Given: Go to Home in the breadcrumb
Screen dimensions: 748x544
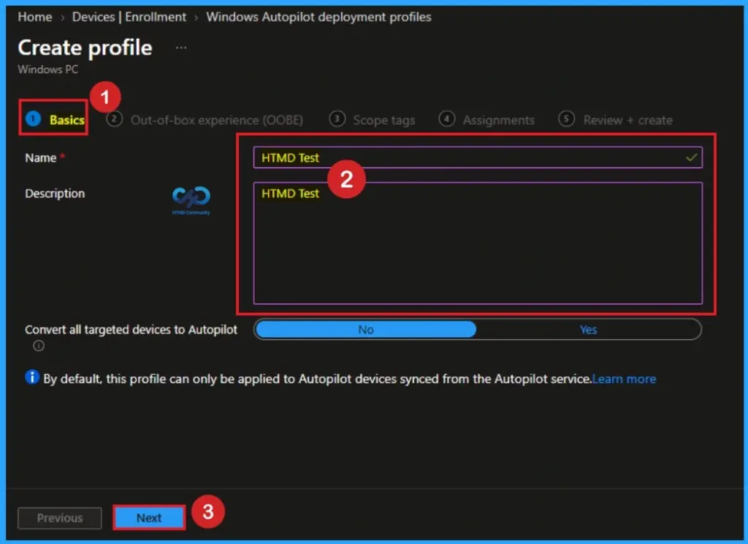Looking at the screenshot, I should tap(35, 17).
